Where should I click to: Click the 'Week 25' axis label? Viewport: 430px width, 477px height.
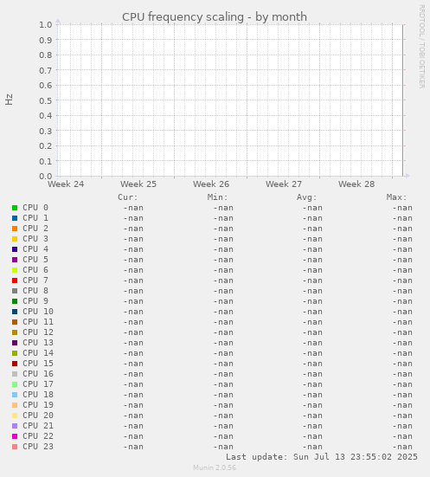[x=138, y=184]
